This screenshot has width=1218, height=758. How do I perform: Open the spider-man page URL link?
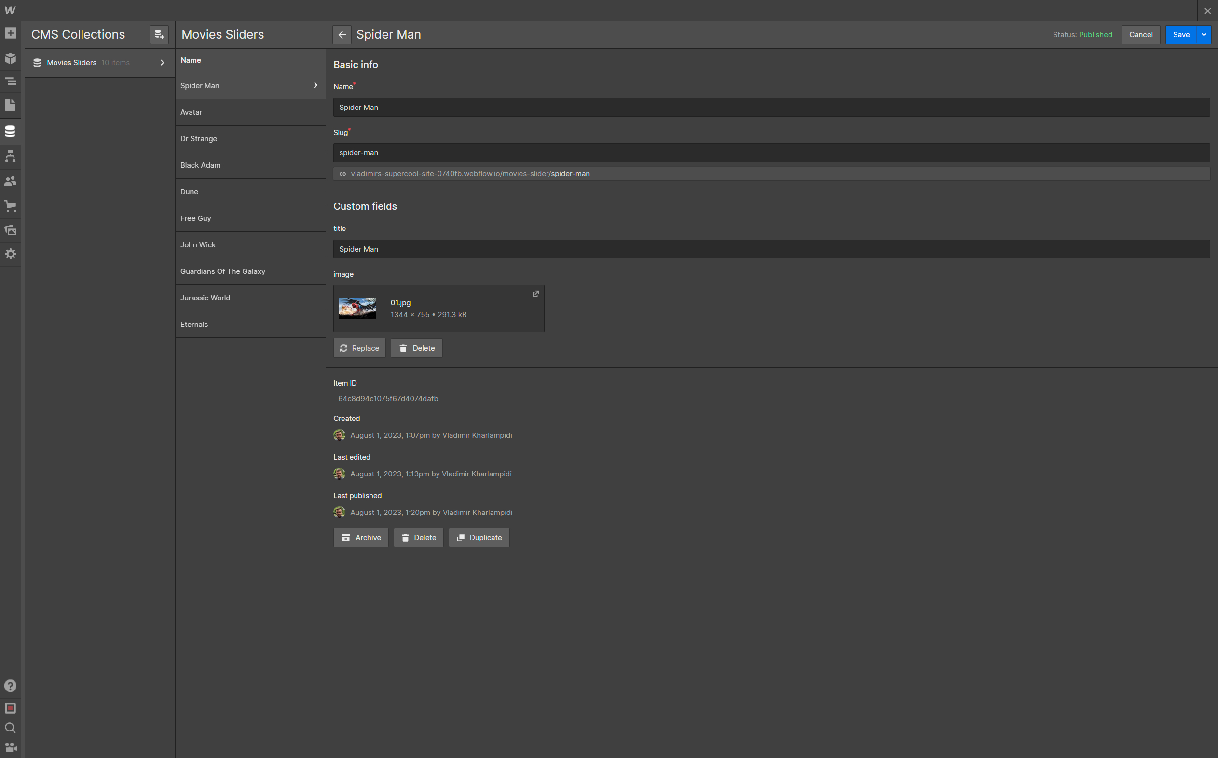click(772, 174)
